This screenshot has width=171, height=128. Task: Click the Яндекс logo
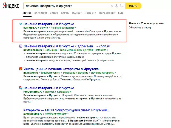11,6
